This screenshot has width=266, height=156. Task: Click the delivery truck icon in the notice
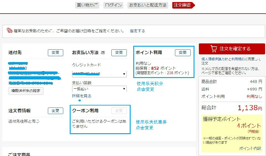point(9,31)
